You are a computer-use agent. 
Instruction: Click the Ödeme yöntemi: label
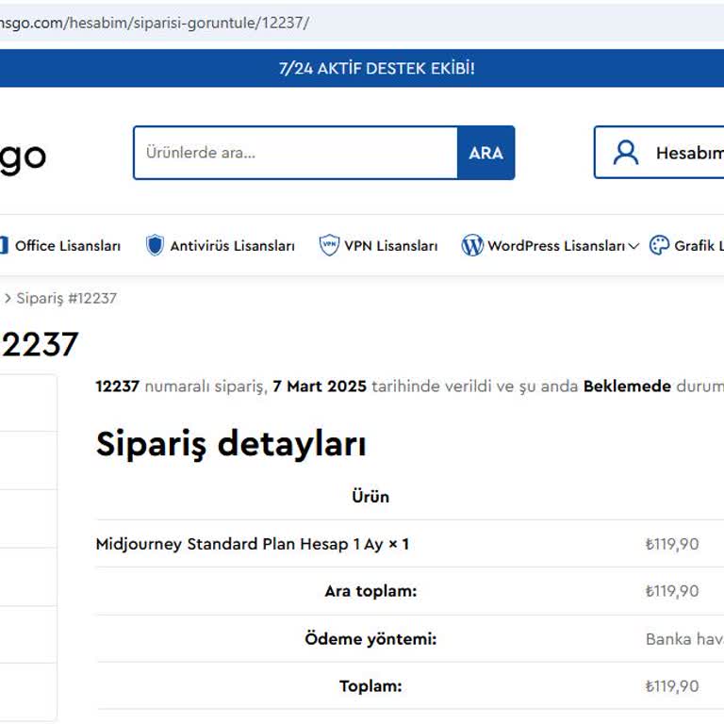pyautogui.click(x=370, y=639)
